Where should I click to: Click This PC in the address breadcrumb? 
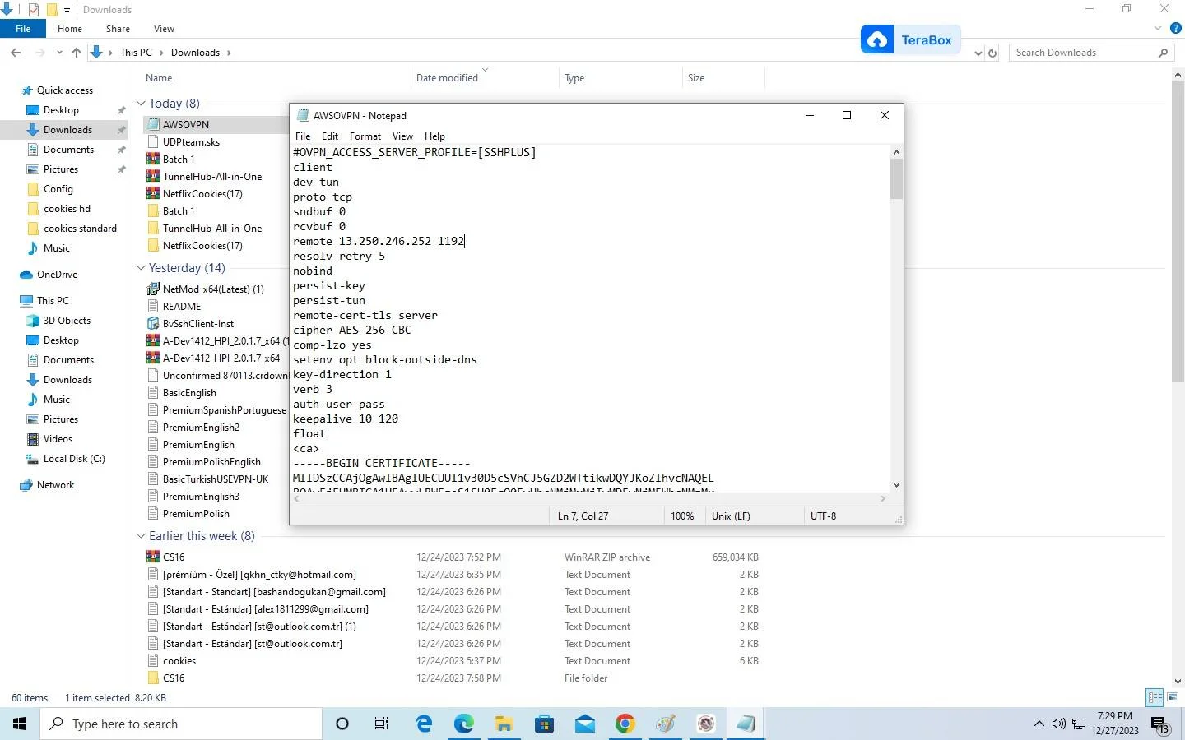pos(136,53)
